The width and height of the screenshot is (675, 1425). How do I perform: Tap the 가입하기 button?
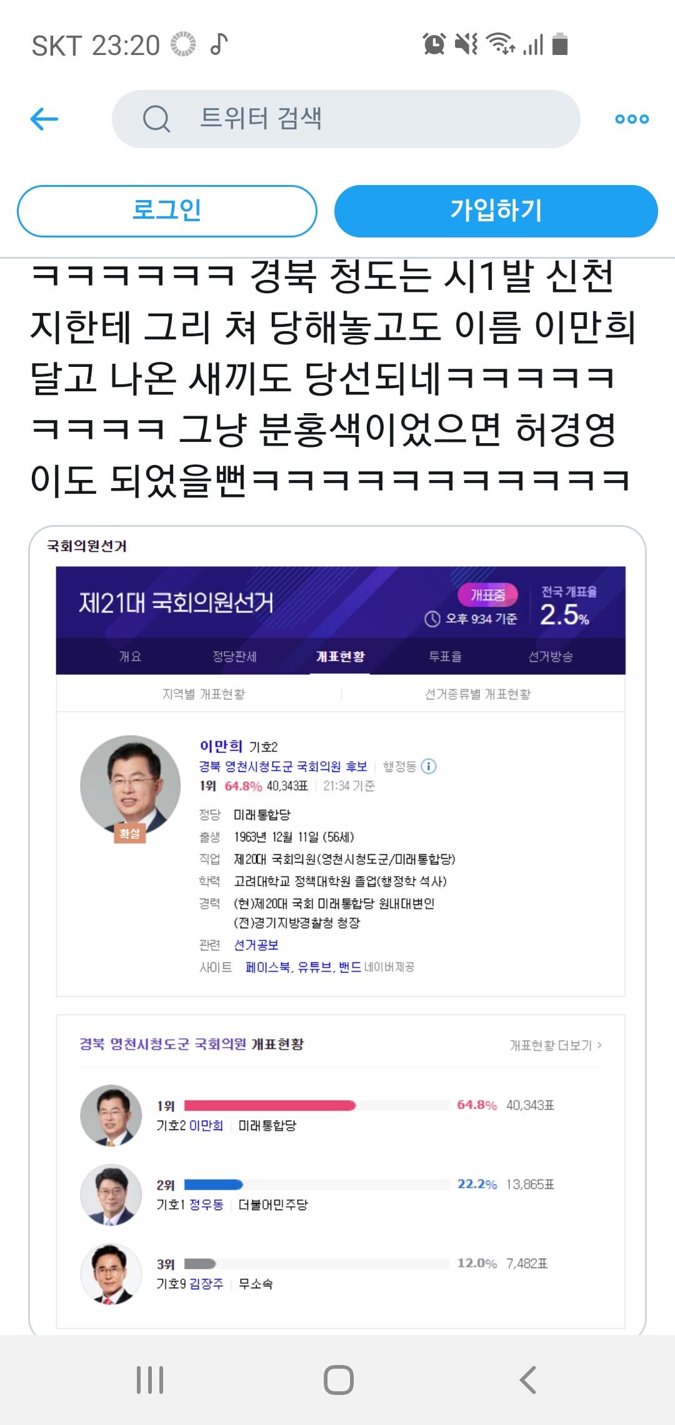coord(496,211)
